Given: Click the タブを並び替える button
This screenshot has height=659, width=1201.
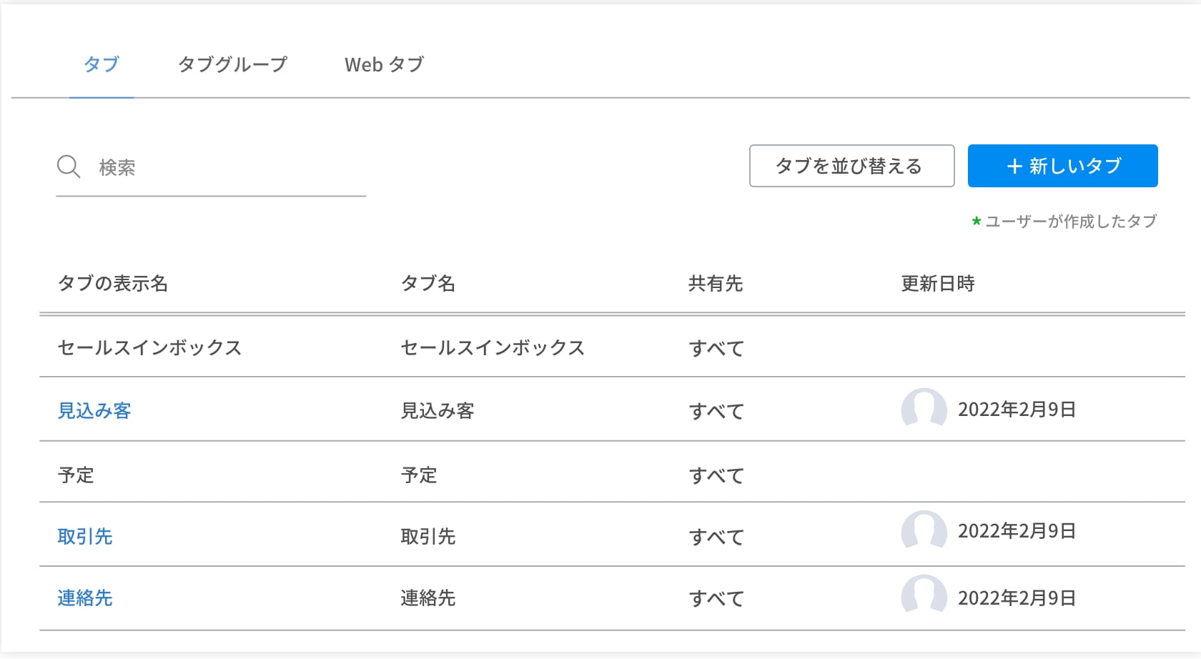Looking at the screenshot, I should (x=851, y=166).
